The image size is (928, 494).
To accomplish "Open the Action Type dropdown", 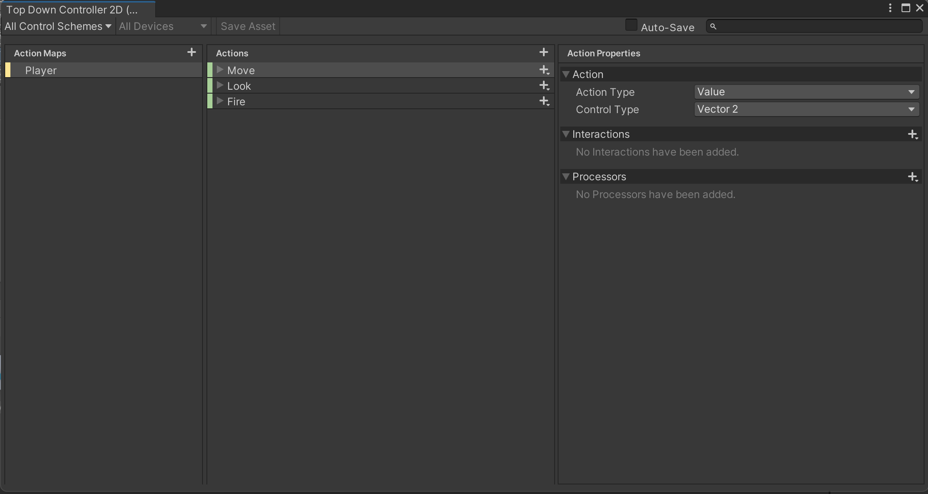I will tap(806, 92).
